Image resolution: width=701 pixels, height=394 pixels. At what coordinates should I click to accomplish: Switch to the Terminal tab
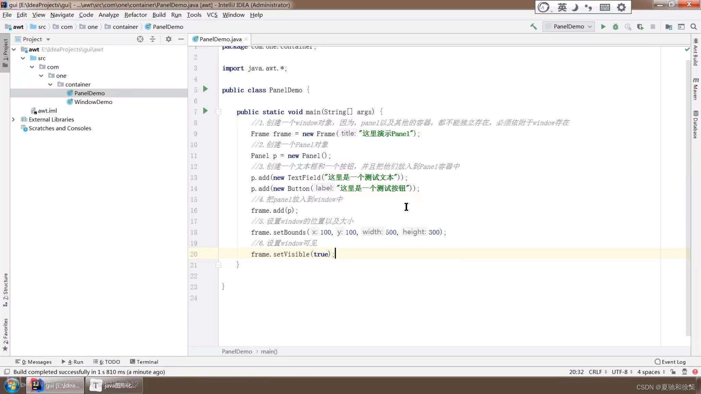click(x=144, y=362)
